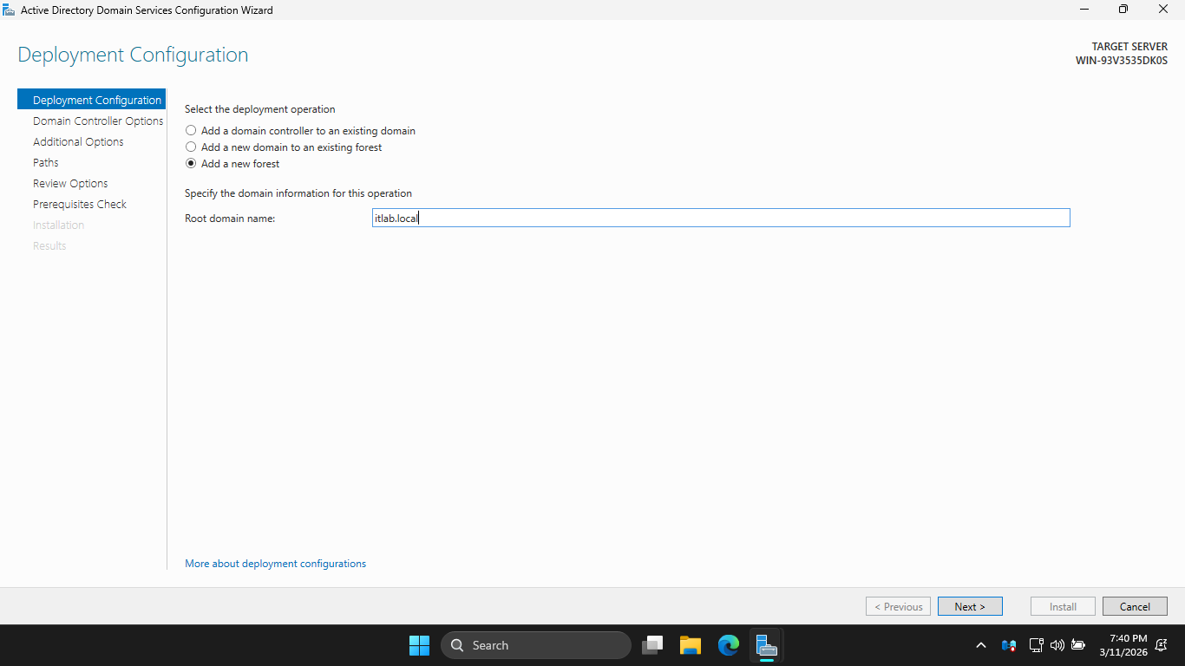
Task: Click the Next button
Action: pyautogui.click(x=970, y=606)
